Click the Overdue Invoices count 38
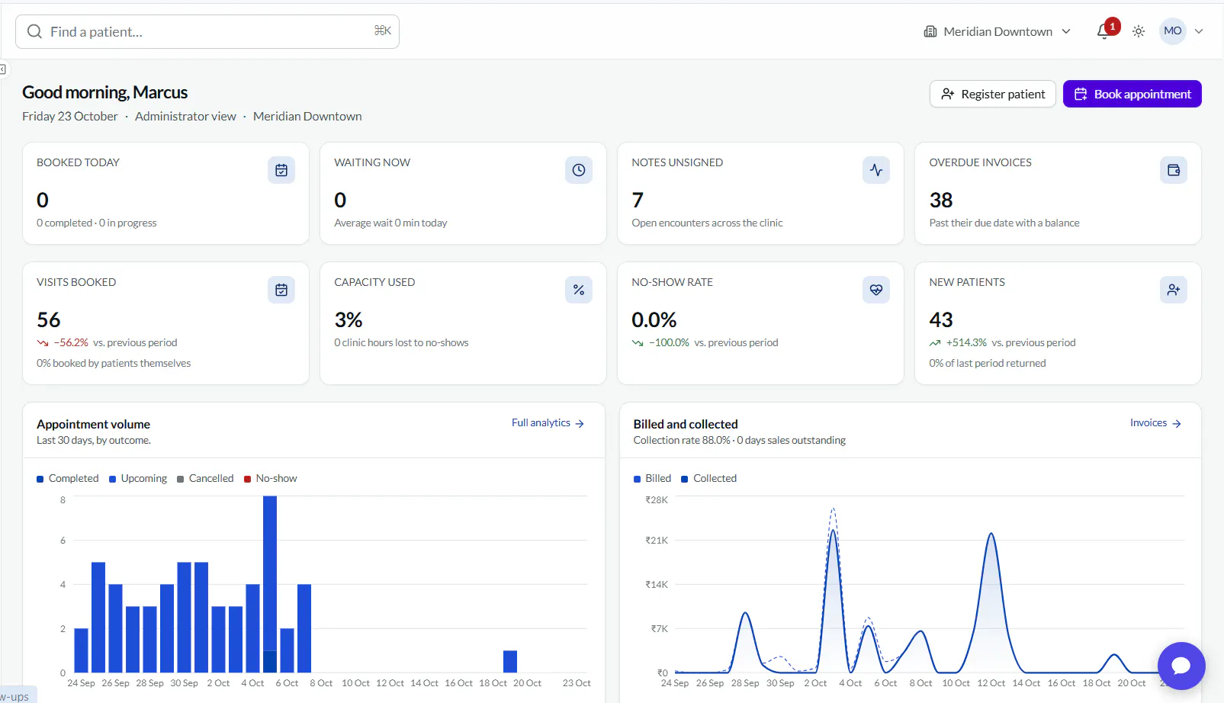 tap(941, 200)
